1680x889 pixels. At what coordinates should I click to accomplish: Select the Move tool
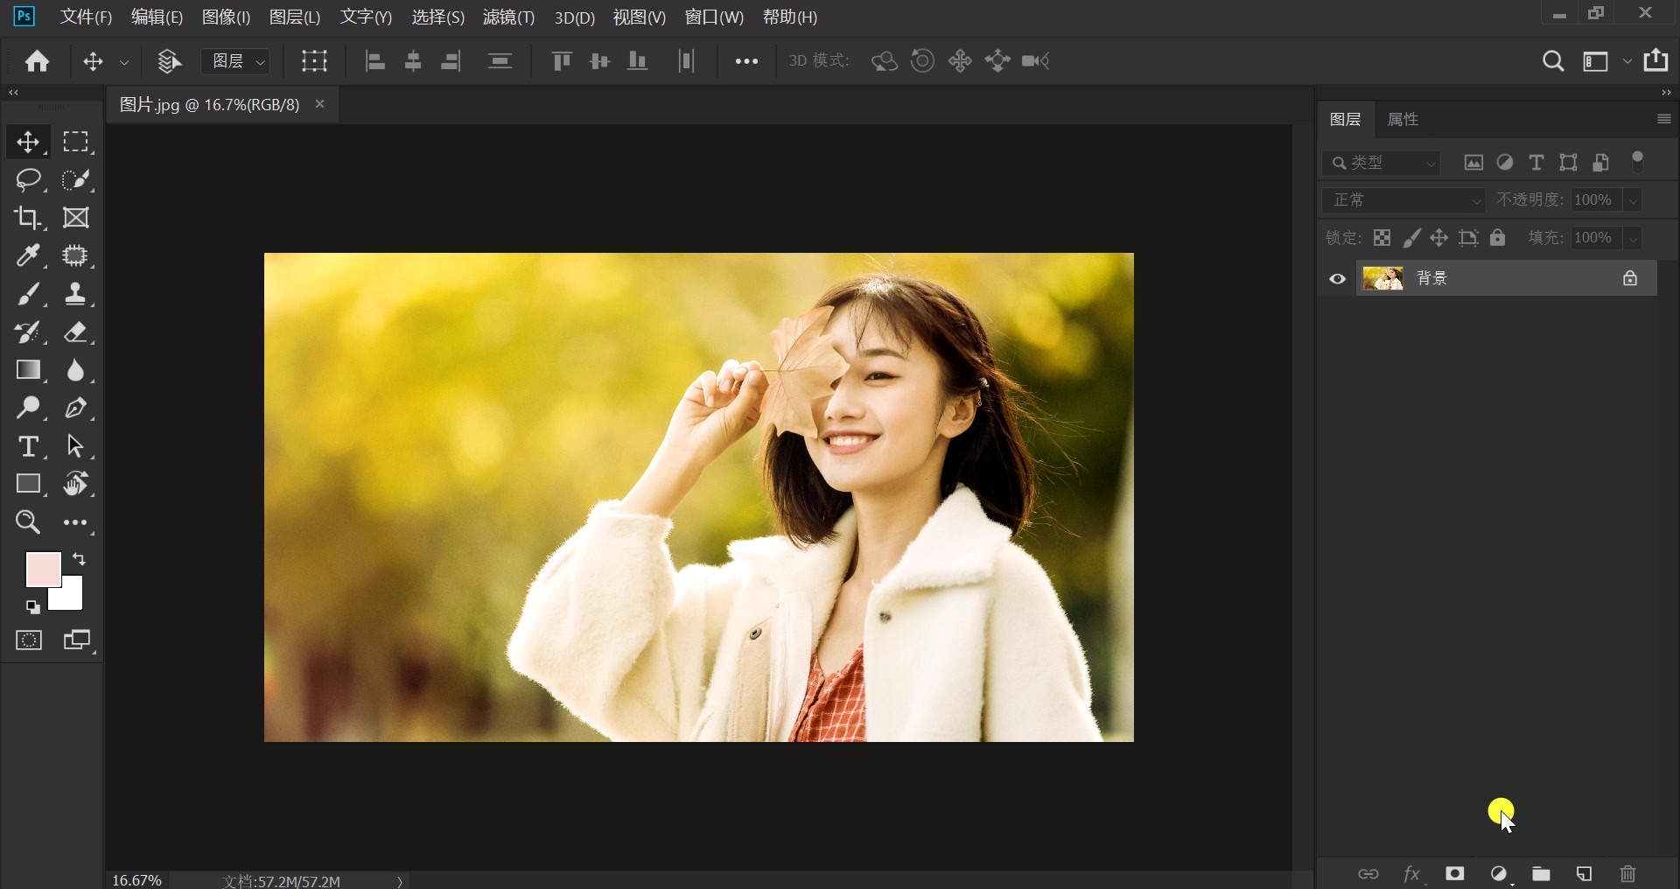pos(29,143)
